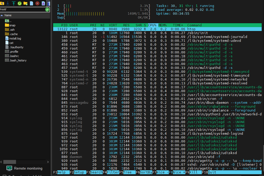The image size is (264, 176).
Task: Select the file named cat
Action: [x=9, y=43]
